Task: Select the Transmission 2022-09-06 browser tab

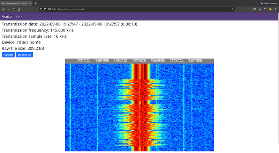Action: pyautogui.click(x=16, y=3)
